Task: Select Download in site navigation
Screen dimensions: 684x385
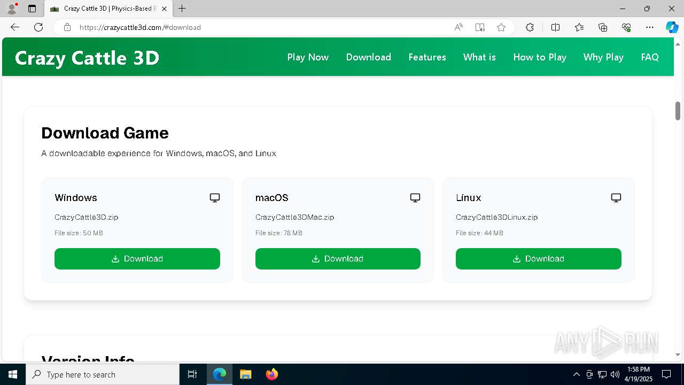Action: [369, 57]
